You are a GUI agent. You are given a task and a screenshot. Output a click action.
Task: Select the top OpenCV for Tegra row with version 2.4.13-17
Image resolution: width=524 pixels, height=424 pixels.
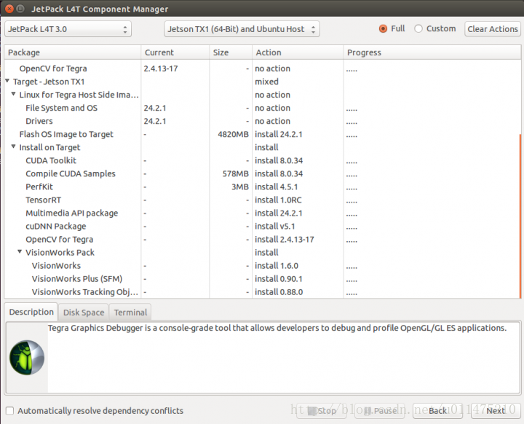(262, 68)
